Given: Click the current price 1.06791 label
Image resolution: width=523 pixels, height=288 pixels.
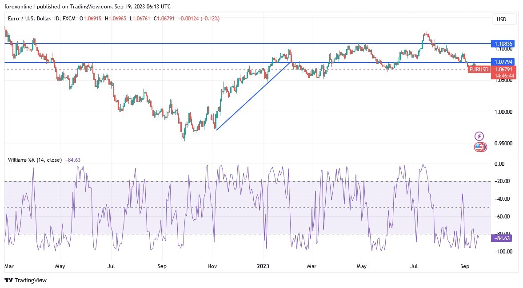Looking at the screenshot, I should point(503,70).
